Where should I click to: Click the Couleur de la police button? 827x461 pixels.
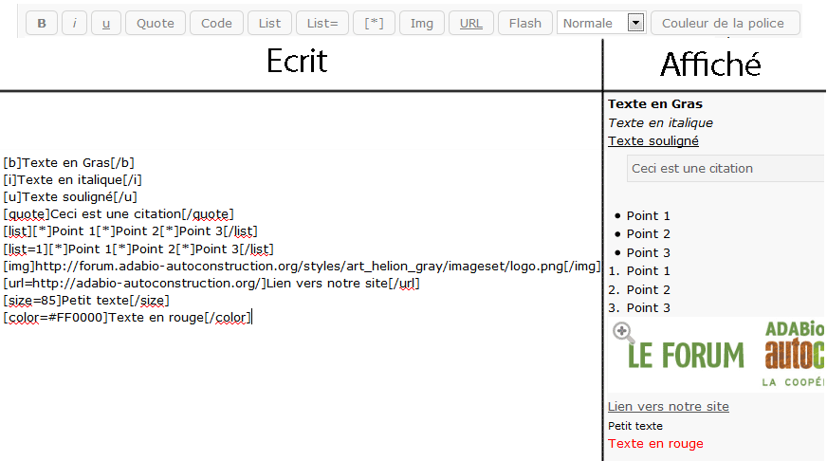click(726, 23)
